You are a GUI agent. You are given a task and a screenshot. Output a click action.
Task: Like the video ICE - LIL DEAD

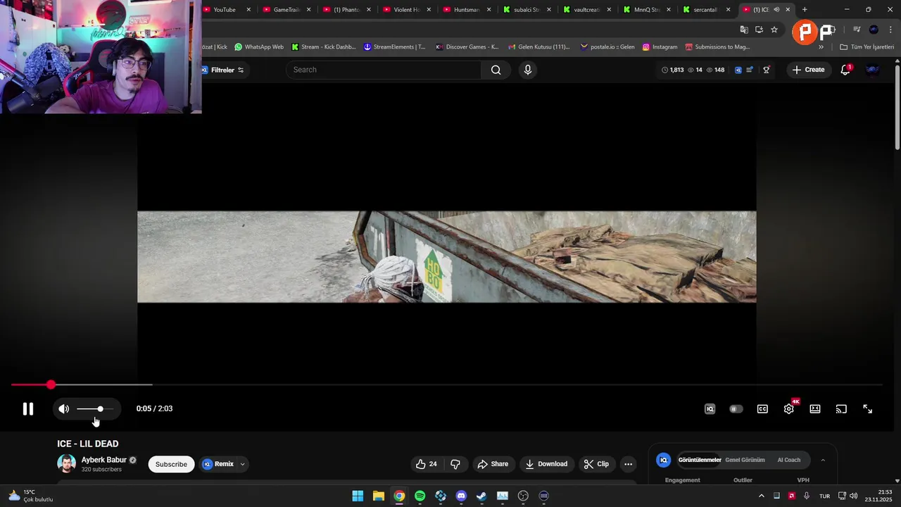click(x=427, y=464)
